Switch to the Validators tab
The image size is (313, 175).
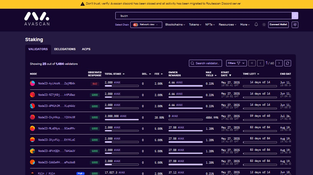click(38, 49)
